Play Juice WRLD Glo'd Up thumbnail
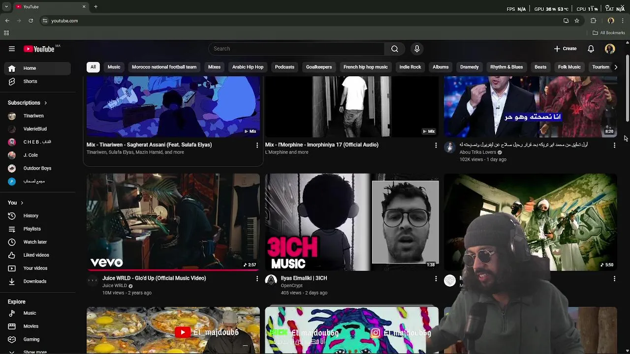630x354 pixels. (173, 222)
